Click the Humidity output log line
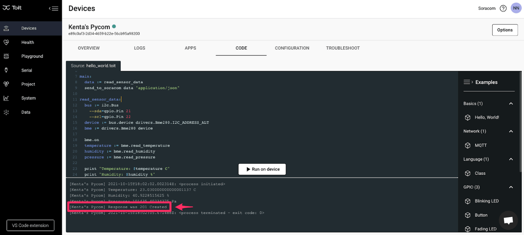The image size is (524, 235). [119, 195]
